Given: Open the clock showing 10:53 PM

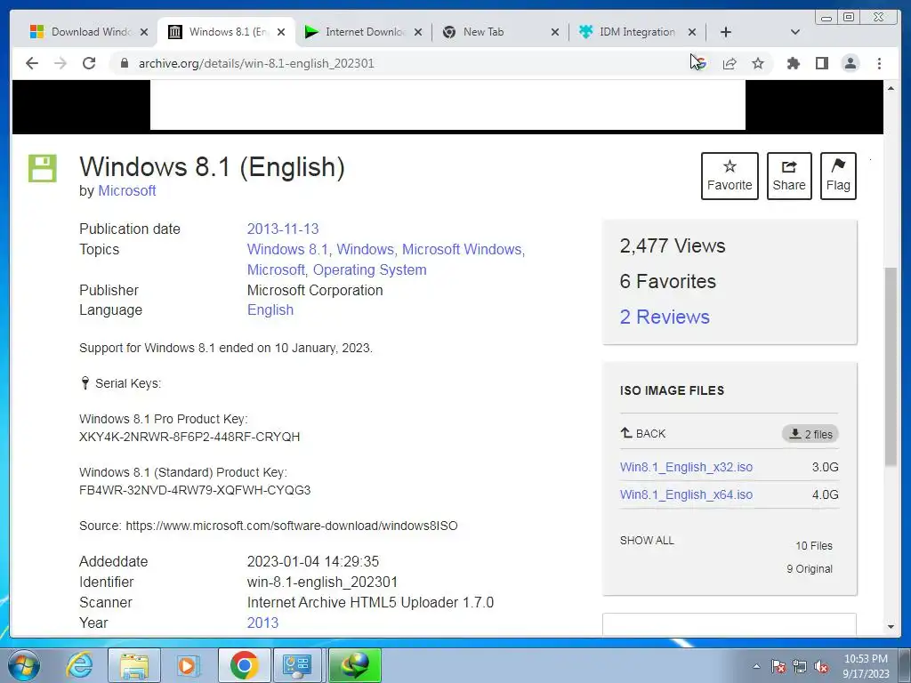Looking at the screenshot, I should [x=866, y=666].
